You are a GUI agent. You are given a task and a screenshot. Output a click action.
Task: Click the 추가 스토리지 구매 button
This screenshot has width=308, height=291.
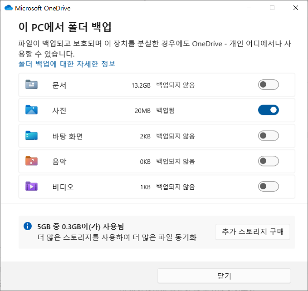253,232
